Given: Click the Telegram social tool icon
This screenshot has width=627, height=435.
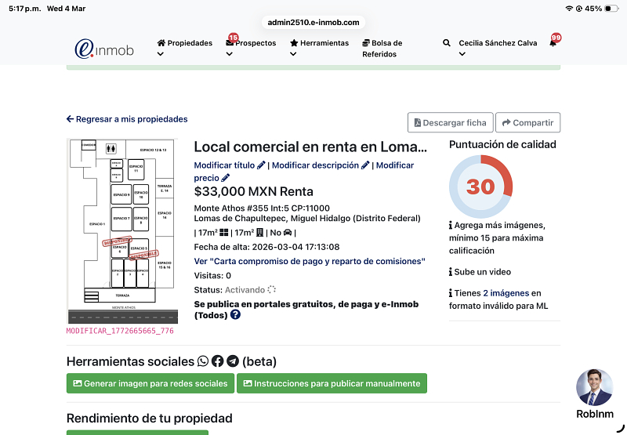Looking at the screenshot, I should pos(233,361).
